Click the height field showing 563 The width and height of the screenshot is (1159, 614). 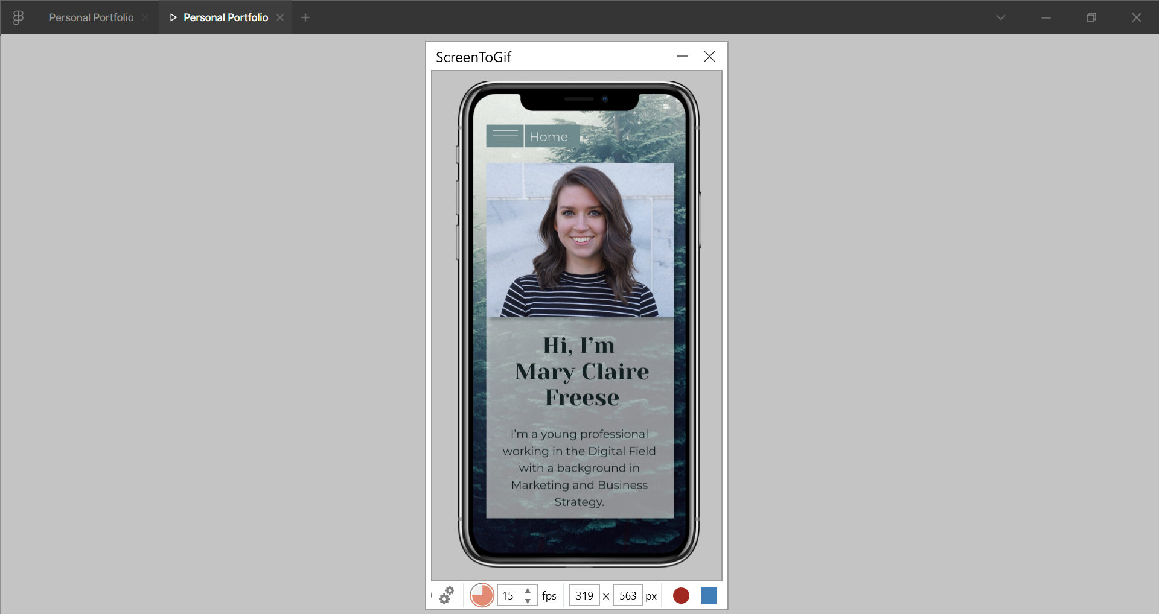(x=628, y=595)
